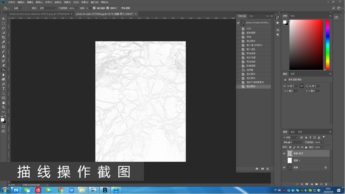Select the Lasso tool

click(4, 28)
